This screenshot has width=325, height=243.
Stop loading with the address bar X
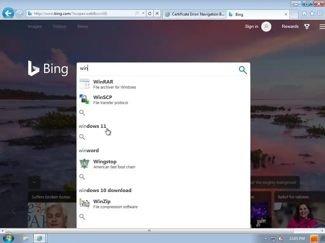point(157,13)
